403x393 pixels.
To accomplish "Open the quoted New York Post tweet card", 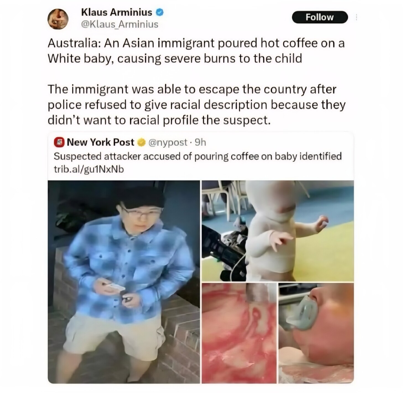I will point(201,258).
